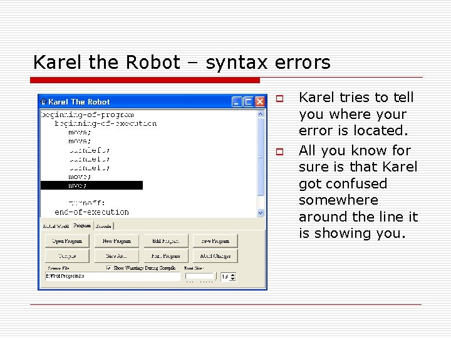Increase font size with stepper up arrow
This screenshot has width=451, height=338.
pyautogui.click(x=233, y=275)
